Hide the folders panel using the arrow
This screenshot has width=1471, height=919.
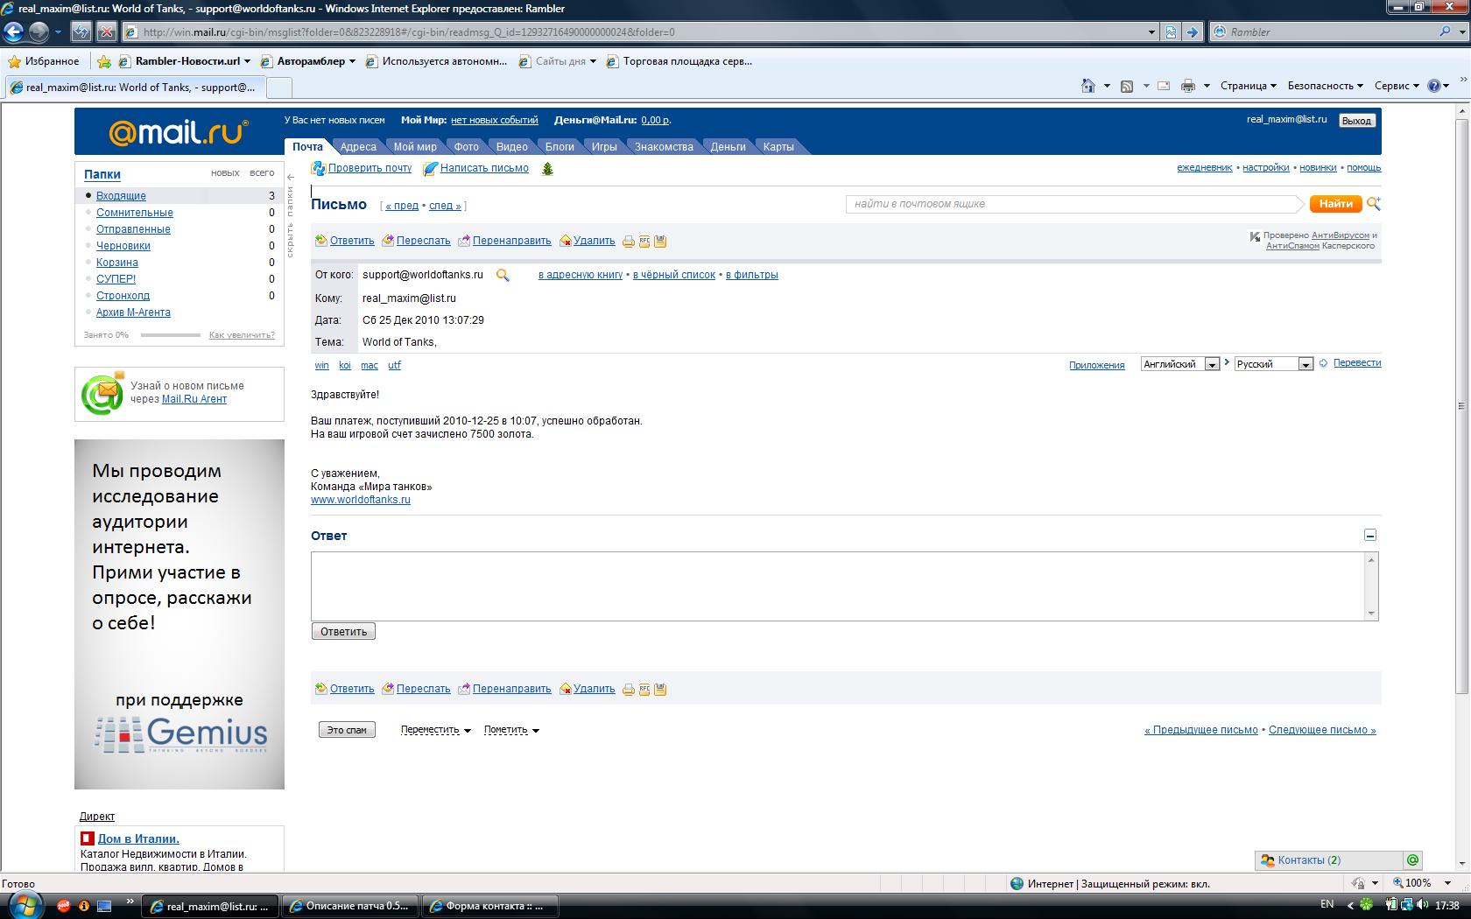pos(291,178)
